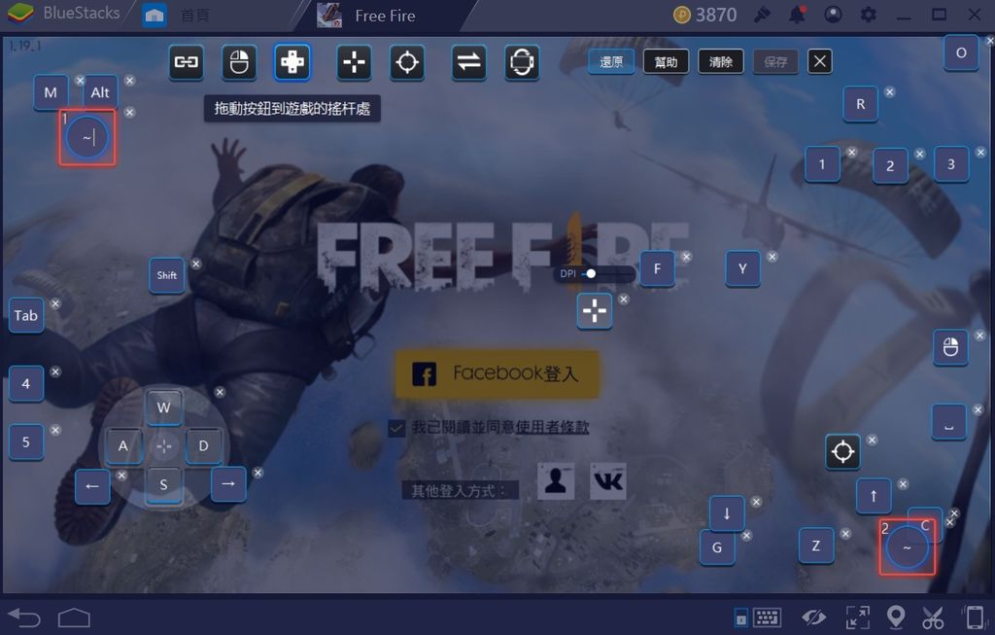Open the keyboard controls icon in bottom bar

[x=768, y=617]
